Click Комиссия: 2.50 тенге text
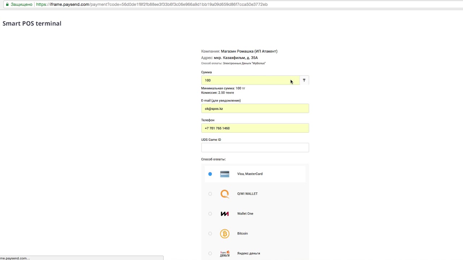This screenshot has height=260, width=463. [217, 93]
